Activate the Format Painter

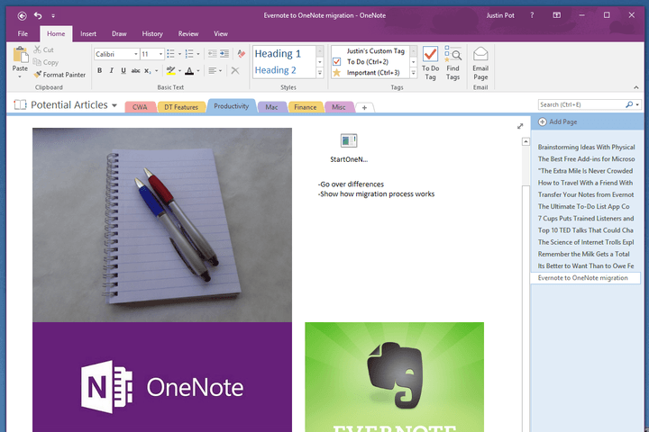coord(60,75)
